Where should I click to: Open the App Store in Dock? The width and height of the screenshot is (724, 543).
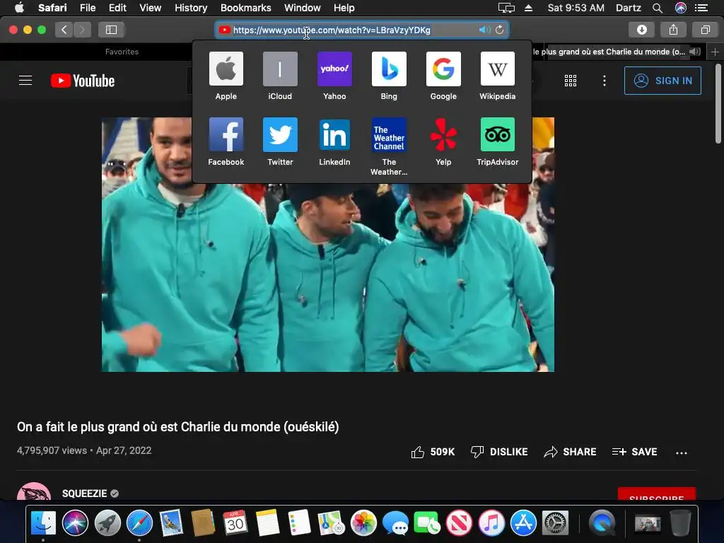click(523, 523)
